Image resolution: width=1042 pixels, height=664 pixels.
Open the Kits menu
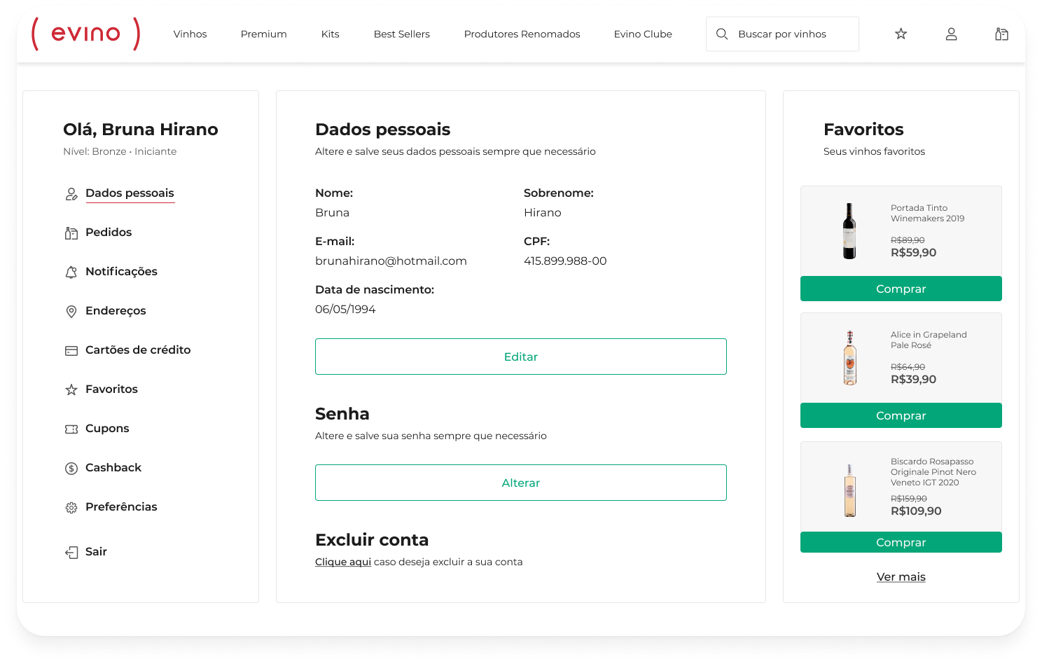coord(331,34)
